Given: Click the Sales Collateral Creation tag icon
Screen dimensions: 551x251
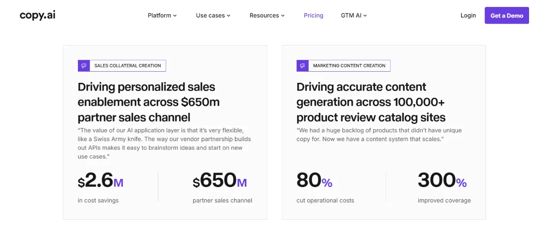Looking at the screenshot, I should click(x=84, y=66).
